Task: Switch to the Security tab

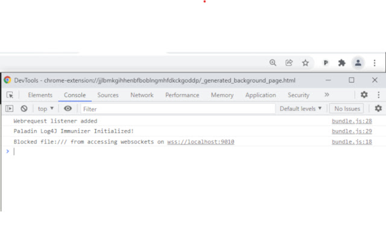Action: [299, 95]
